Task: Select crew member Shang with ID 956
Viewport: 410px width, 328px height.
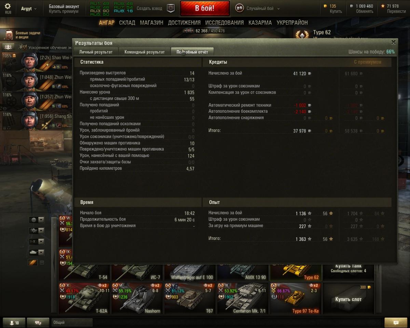Action: coord(29,120)
